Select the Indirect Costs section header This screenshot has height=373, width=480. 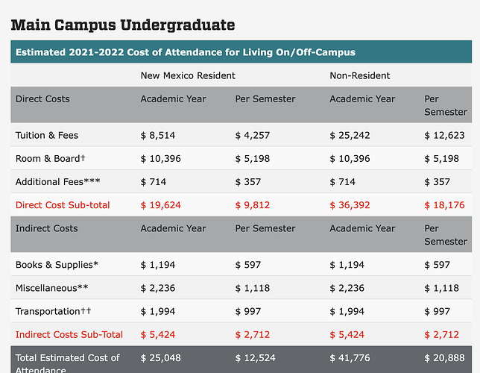(46, 228)
